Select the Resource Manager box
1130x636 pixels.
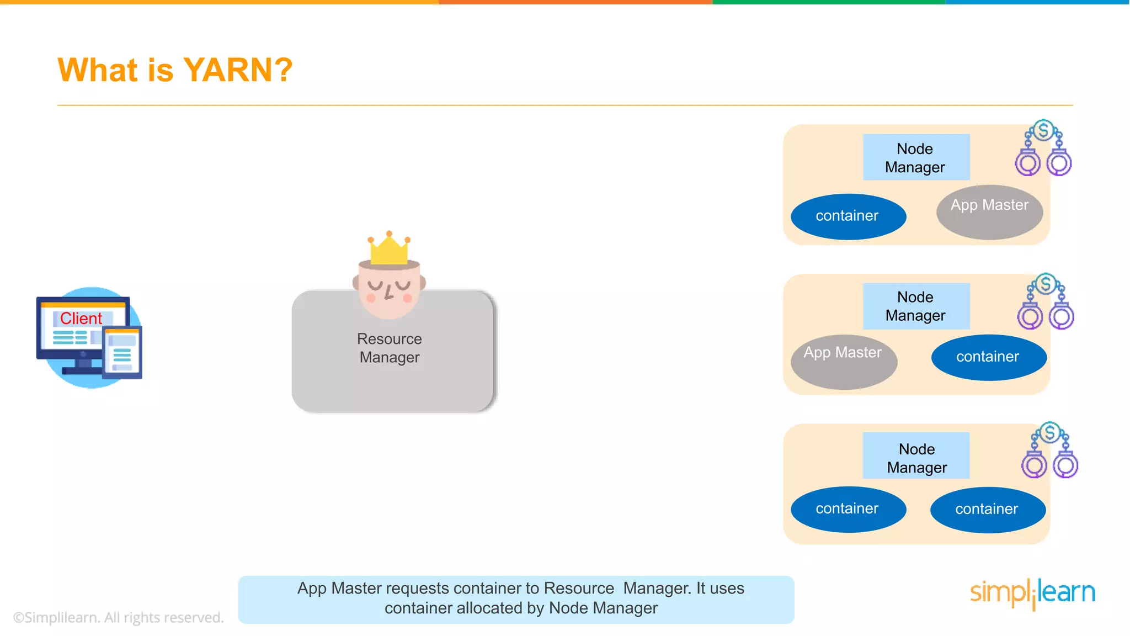click(x=393, y=351)
